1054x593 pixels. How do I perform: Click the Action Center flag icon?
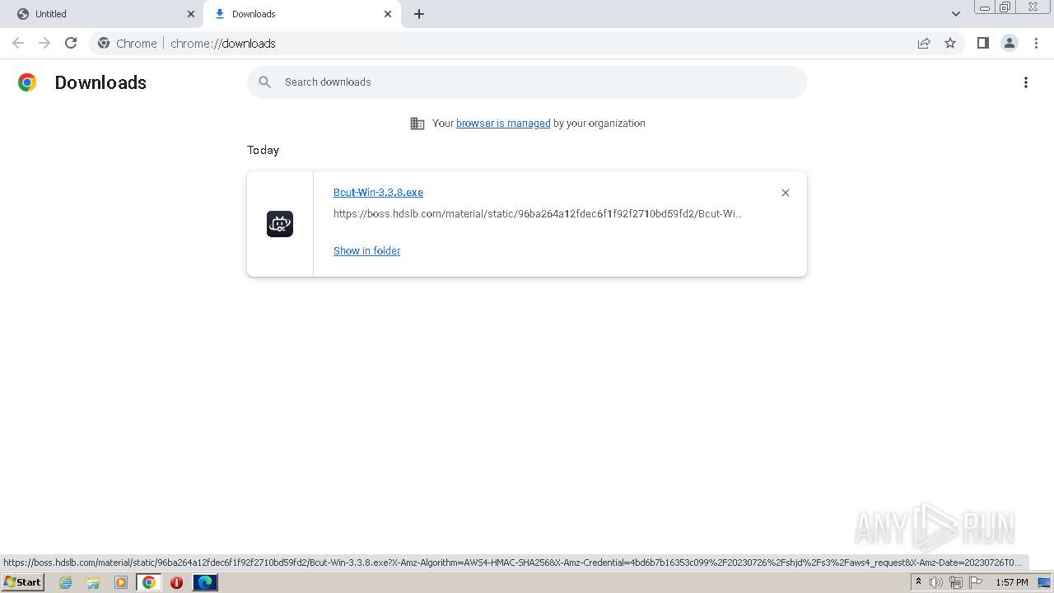(x=976, y=582)
